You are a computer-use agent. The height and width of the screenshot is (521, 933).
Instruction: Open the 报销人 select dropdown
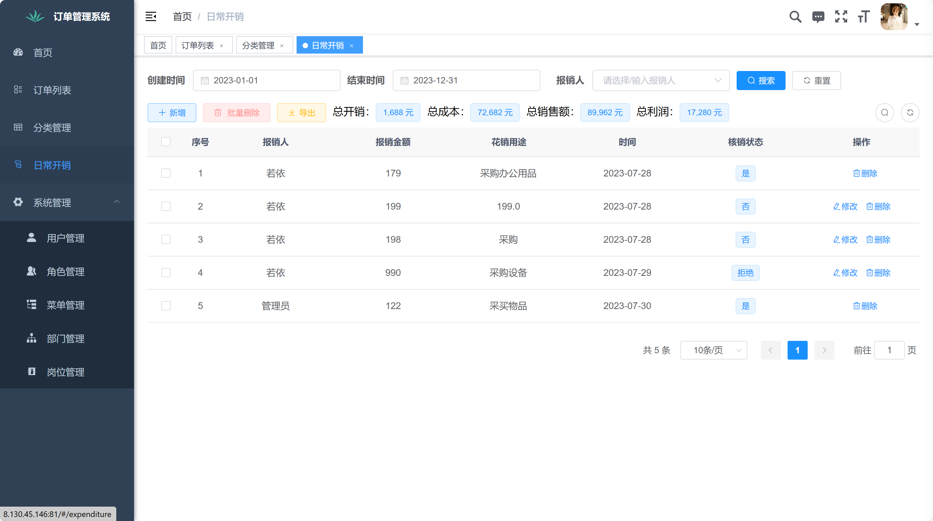661,80
